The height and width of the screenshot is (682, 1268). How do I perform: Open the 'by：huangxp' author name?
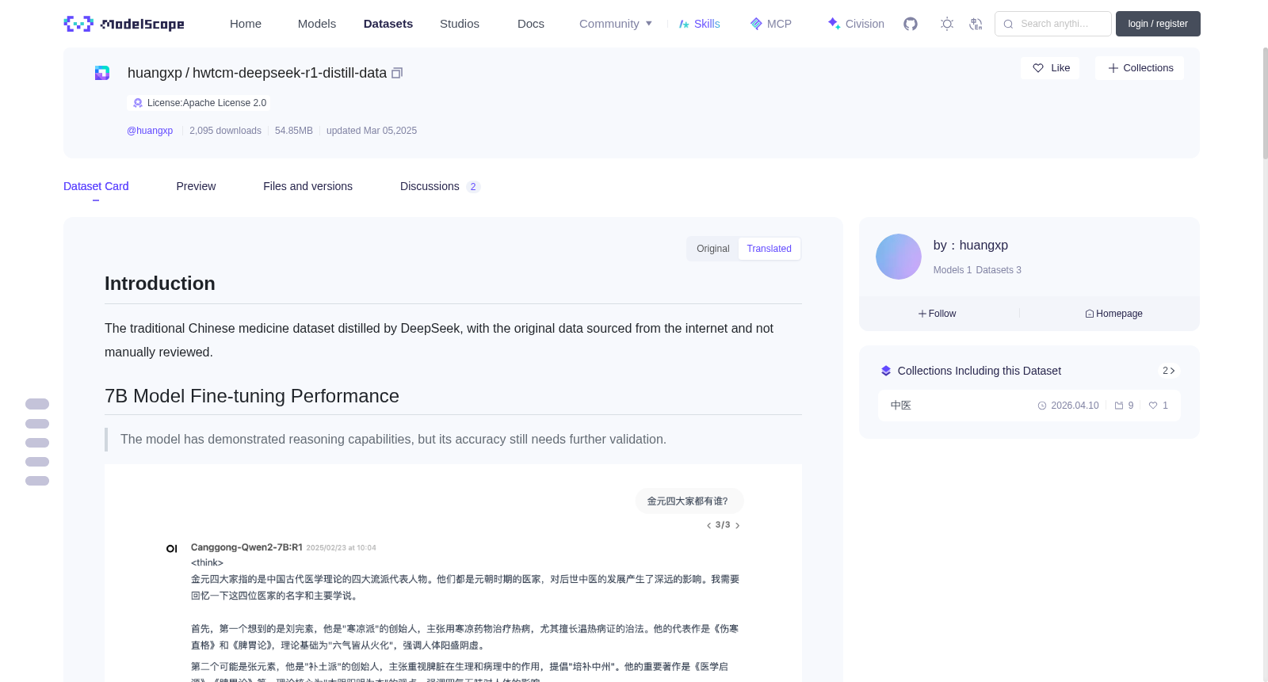pos(971,246)
